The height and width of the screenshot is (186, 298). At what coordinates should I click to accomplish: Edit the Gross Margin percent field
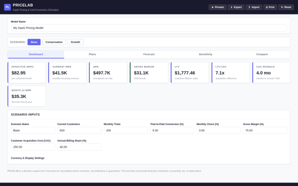point(265,130)
